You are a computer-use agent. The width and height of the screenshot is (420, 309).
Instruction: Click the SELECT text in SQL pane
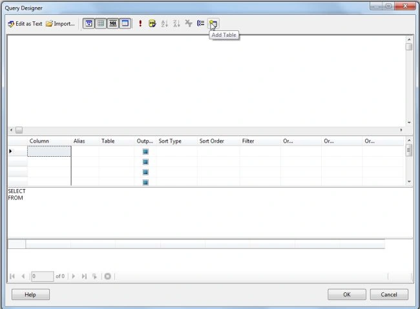[17, 191]
